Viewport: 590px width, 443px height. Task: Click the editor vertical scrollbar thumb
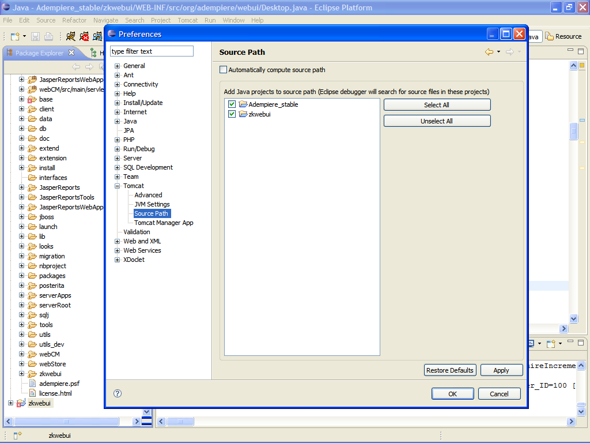(x=573, y=132)
